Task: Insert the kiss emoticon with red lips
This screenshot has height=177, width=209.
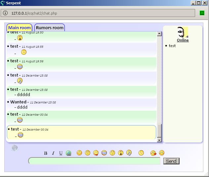Action: pos(153,153)
